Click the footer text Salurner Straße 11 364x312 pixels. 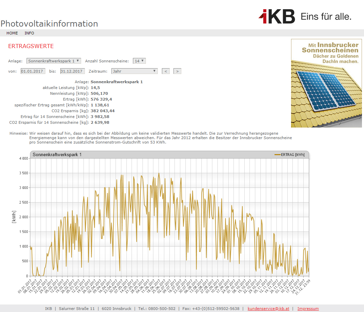click(77, 309)
